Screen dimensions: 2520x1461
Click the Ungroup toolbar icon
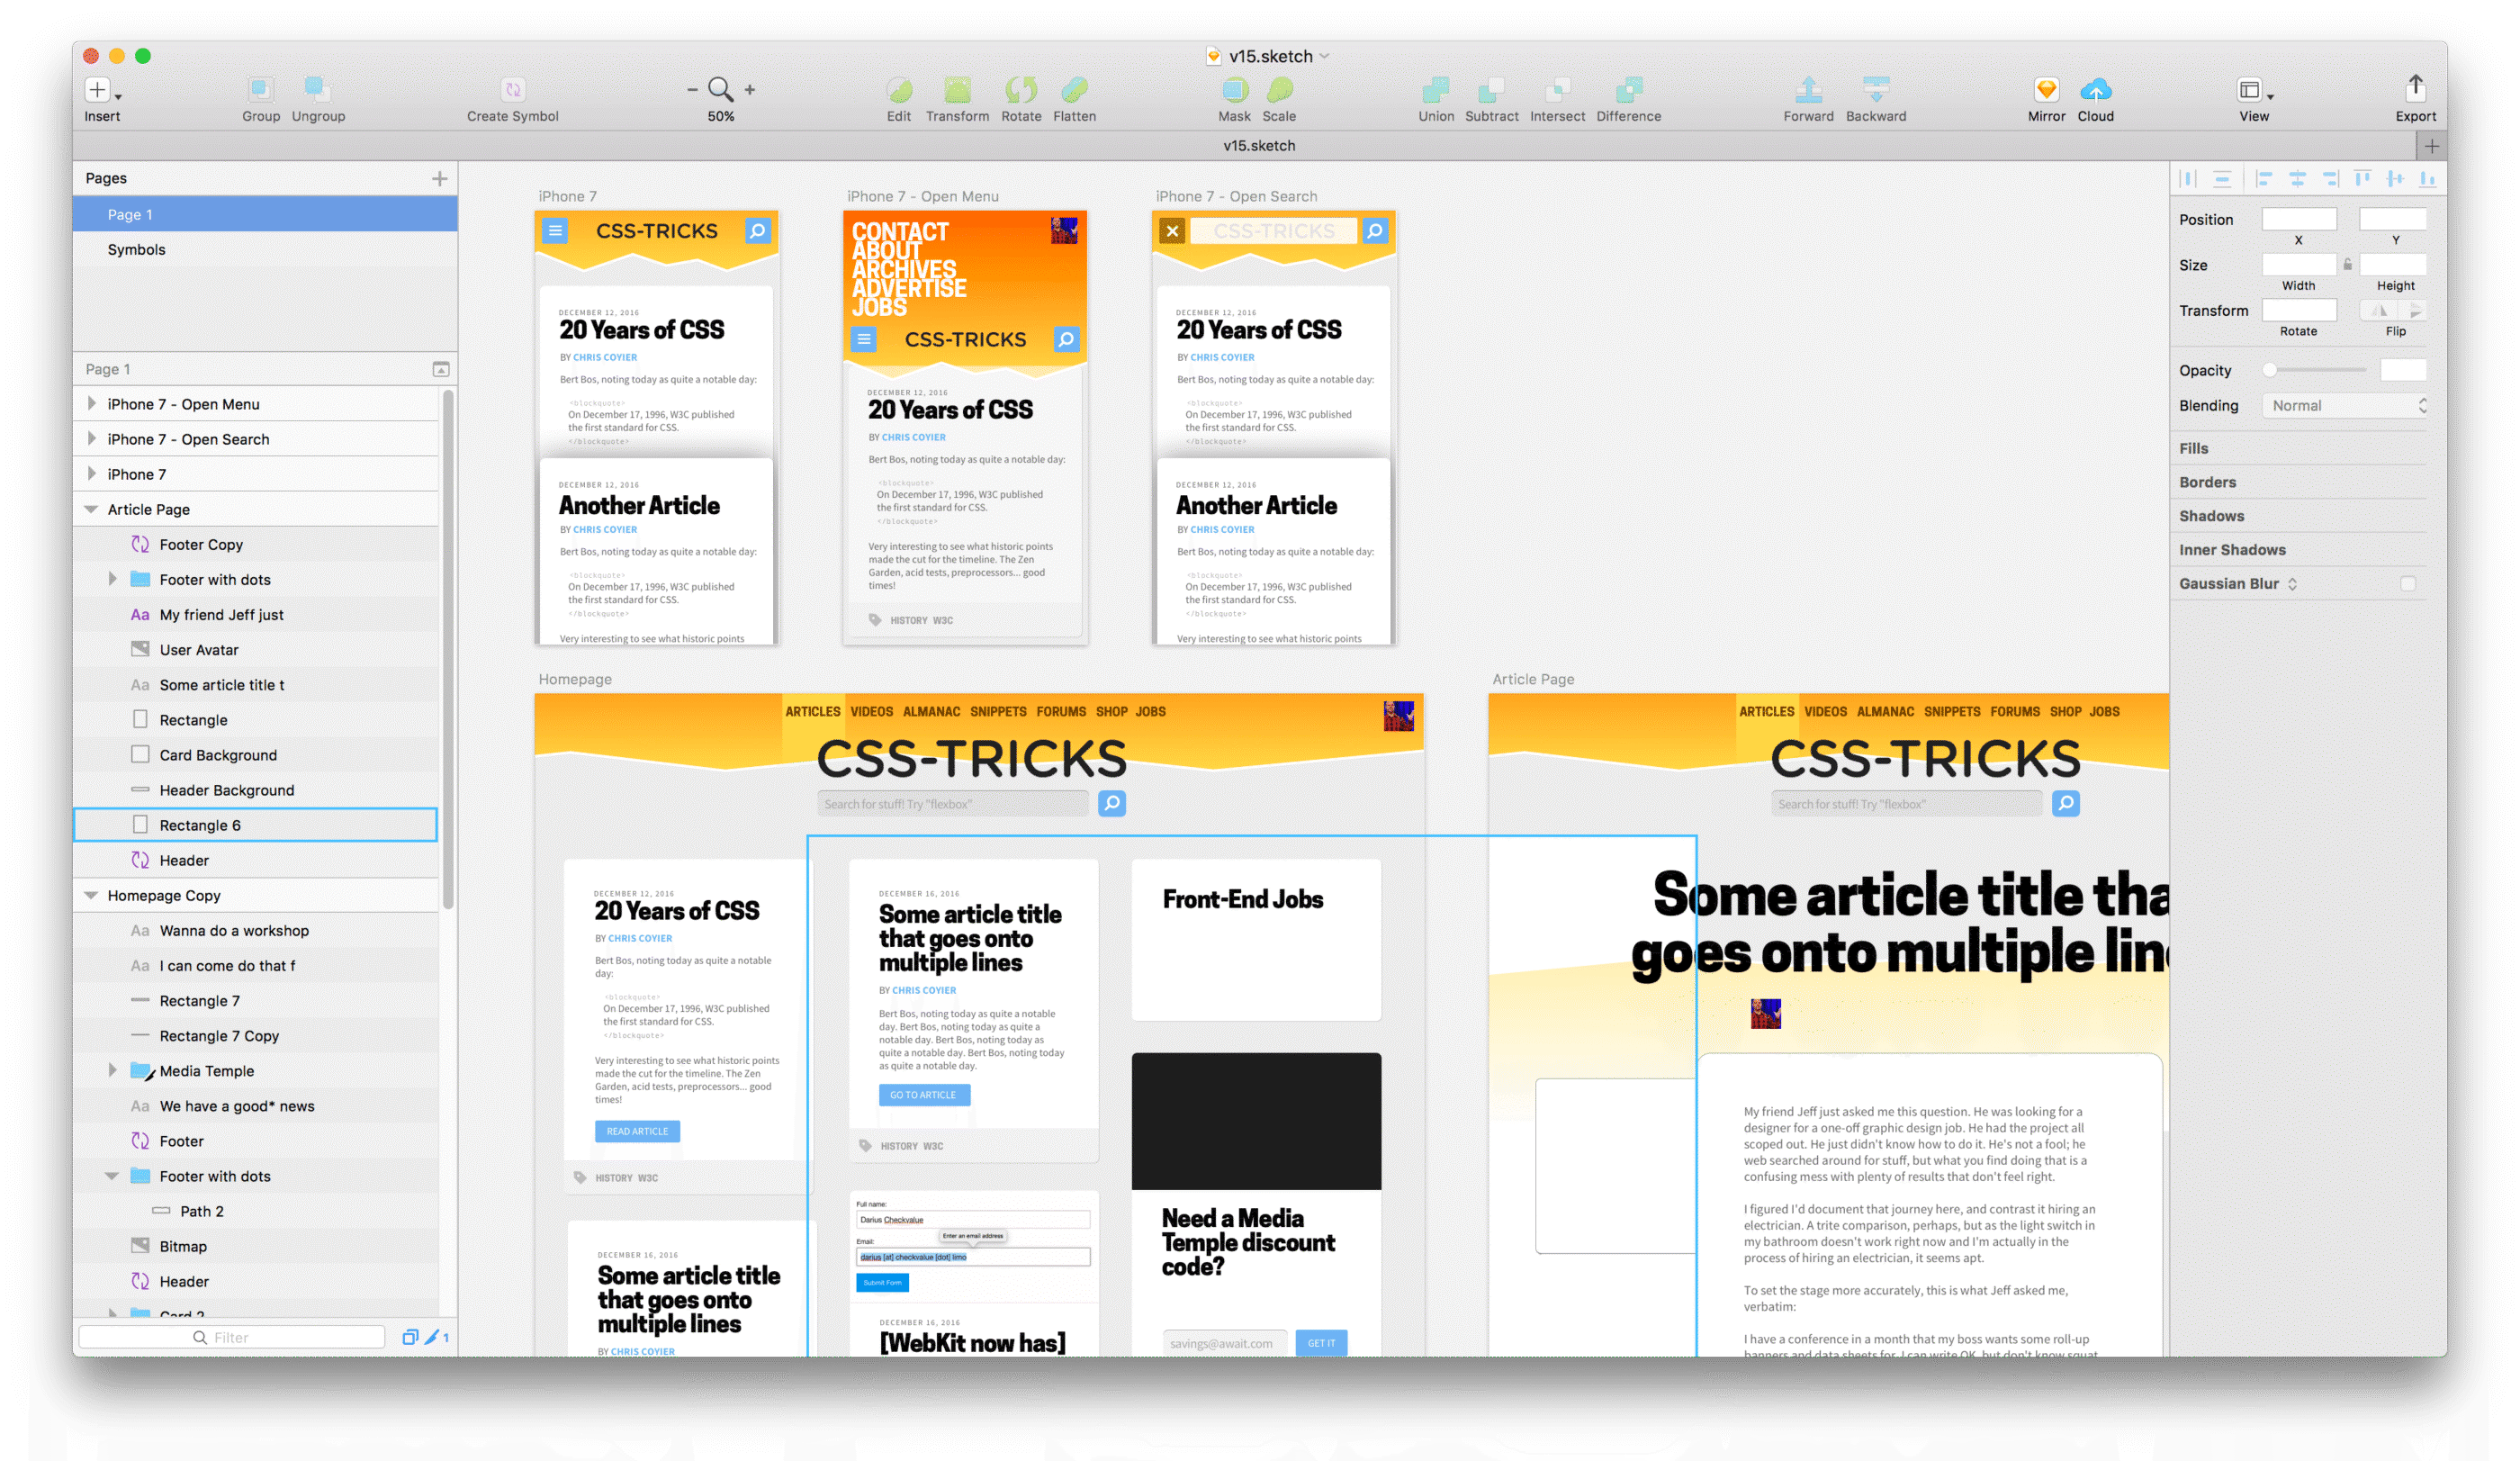coord(318,90)
